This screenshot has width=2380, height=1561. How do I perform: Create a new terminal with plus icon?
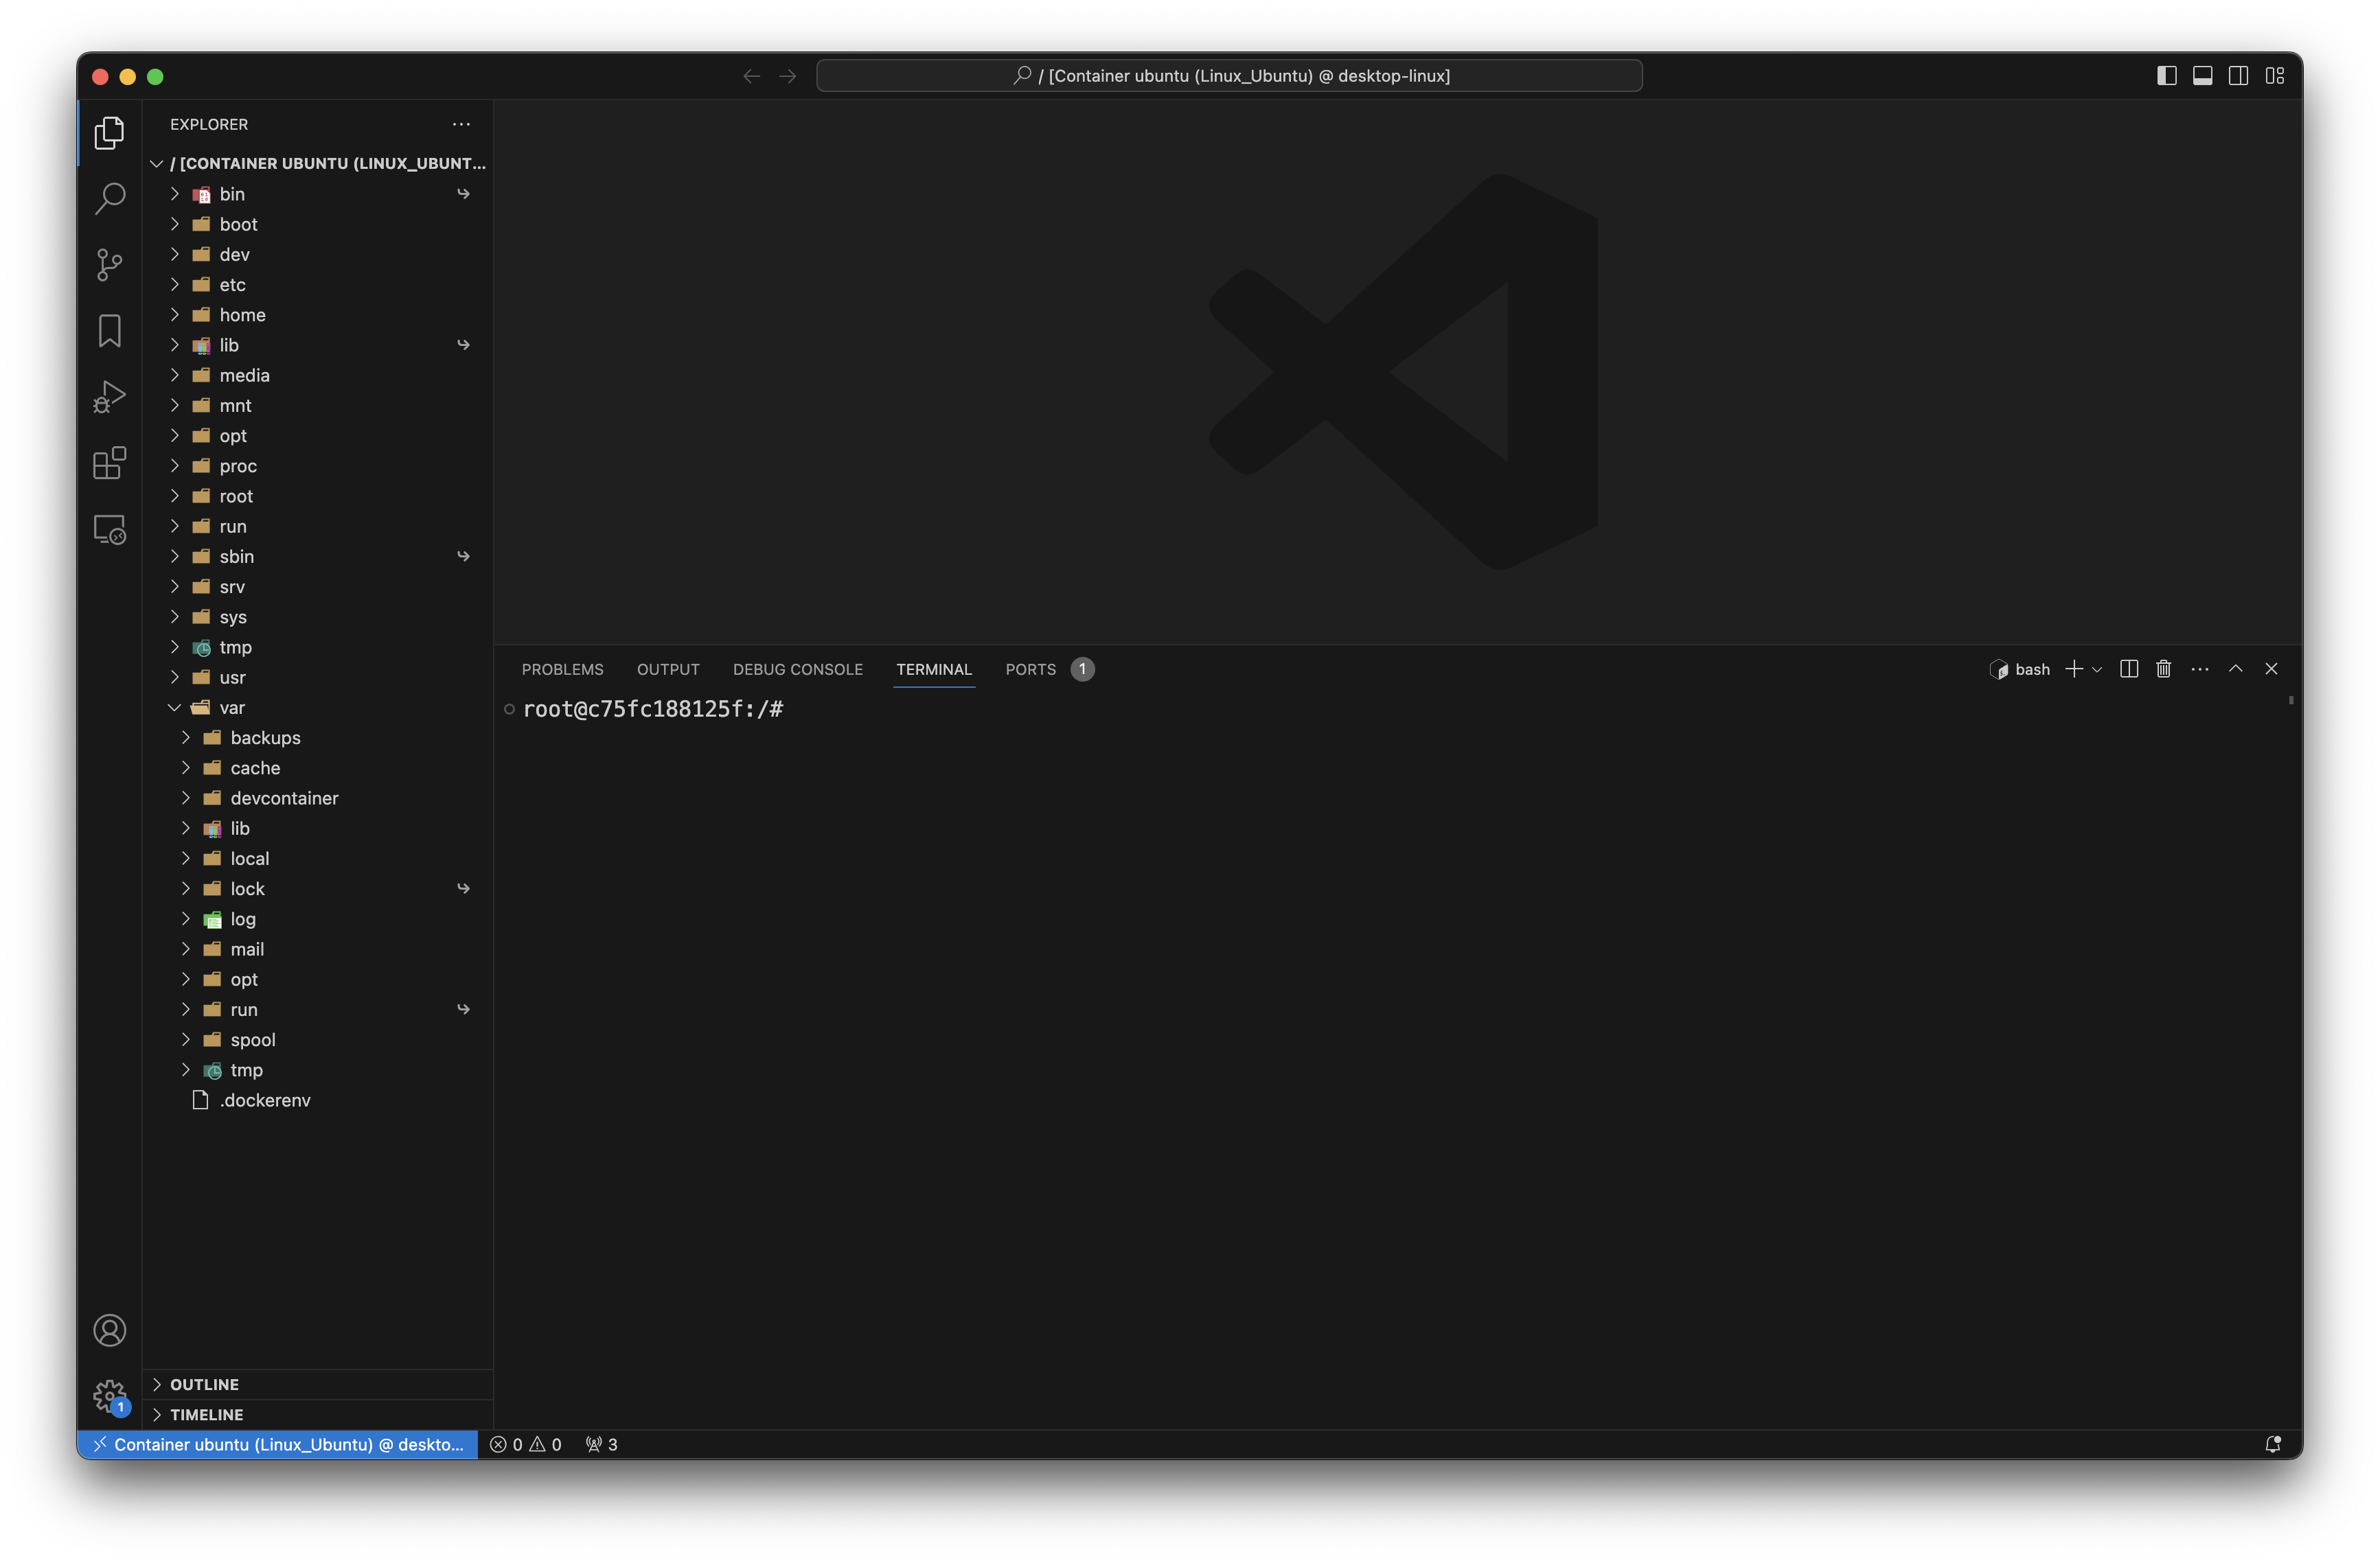[x=2074, y=669]
